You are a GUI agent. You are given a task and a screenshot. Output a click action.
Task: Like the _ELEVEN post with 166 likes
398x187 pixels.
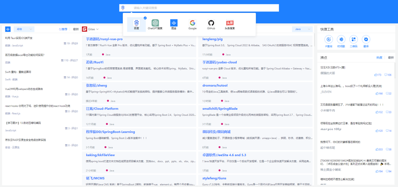pos(379,93)
